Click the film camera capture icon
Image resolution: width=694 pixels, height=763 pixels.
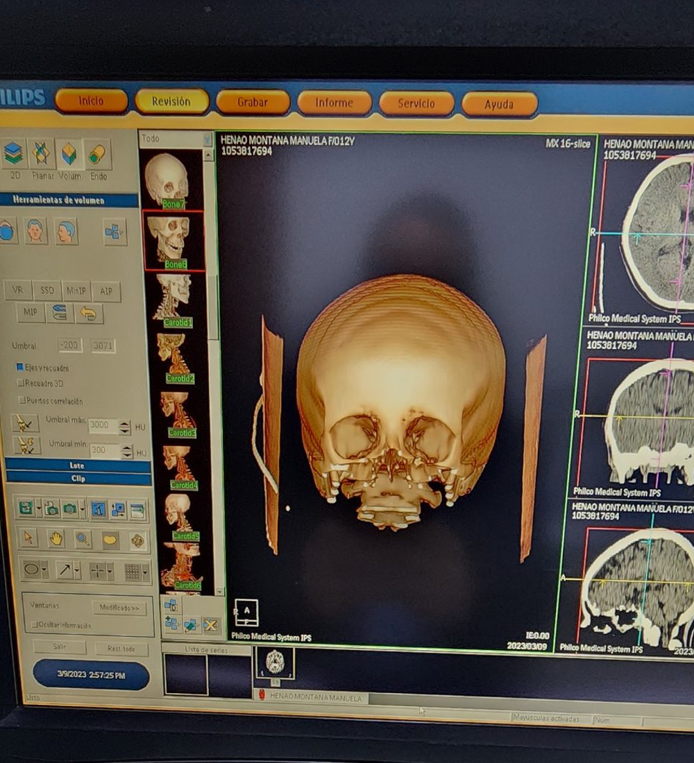pos(51,509)
